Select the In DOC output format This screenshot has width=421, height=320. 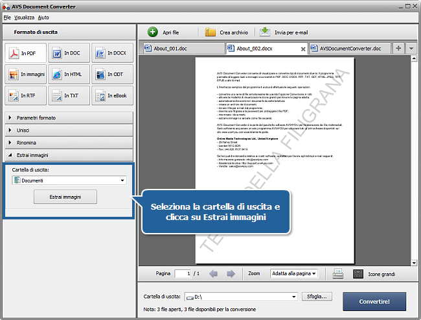click(x=69, y=53)
